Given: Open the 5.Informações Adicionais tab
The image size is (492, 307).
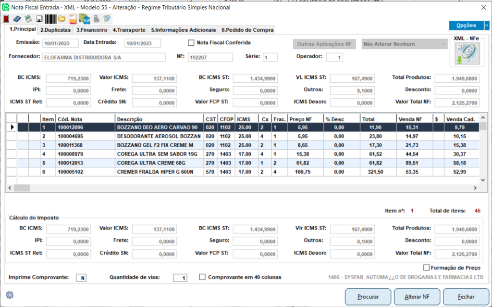Looking at the screenshot, I should coord(183,30).
